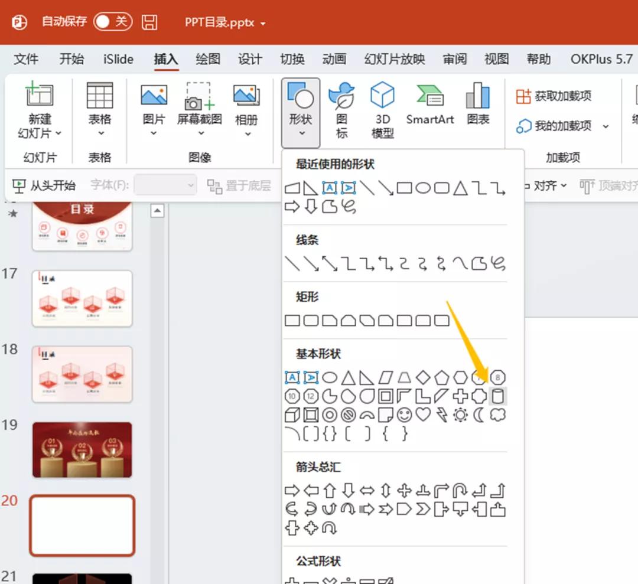
Task: Toggle the 自动保存 AutoSave switch
Action: 113,22
